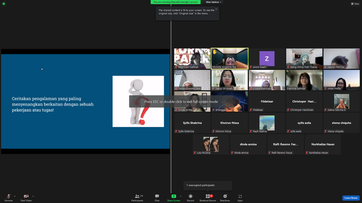This screenshot has height=203, width=362.
Task: Select the Fildatiaar participant tile
Action: 267,101
